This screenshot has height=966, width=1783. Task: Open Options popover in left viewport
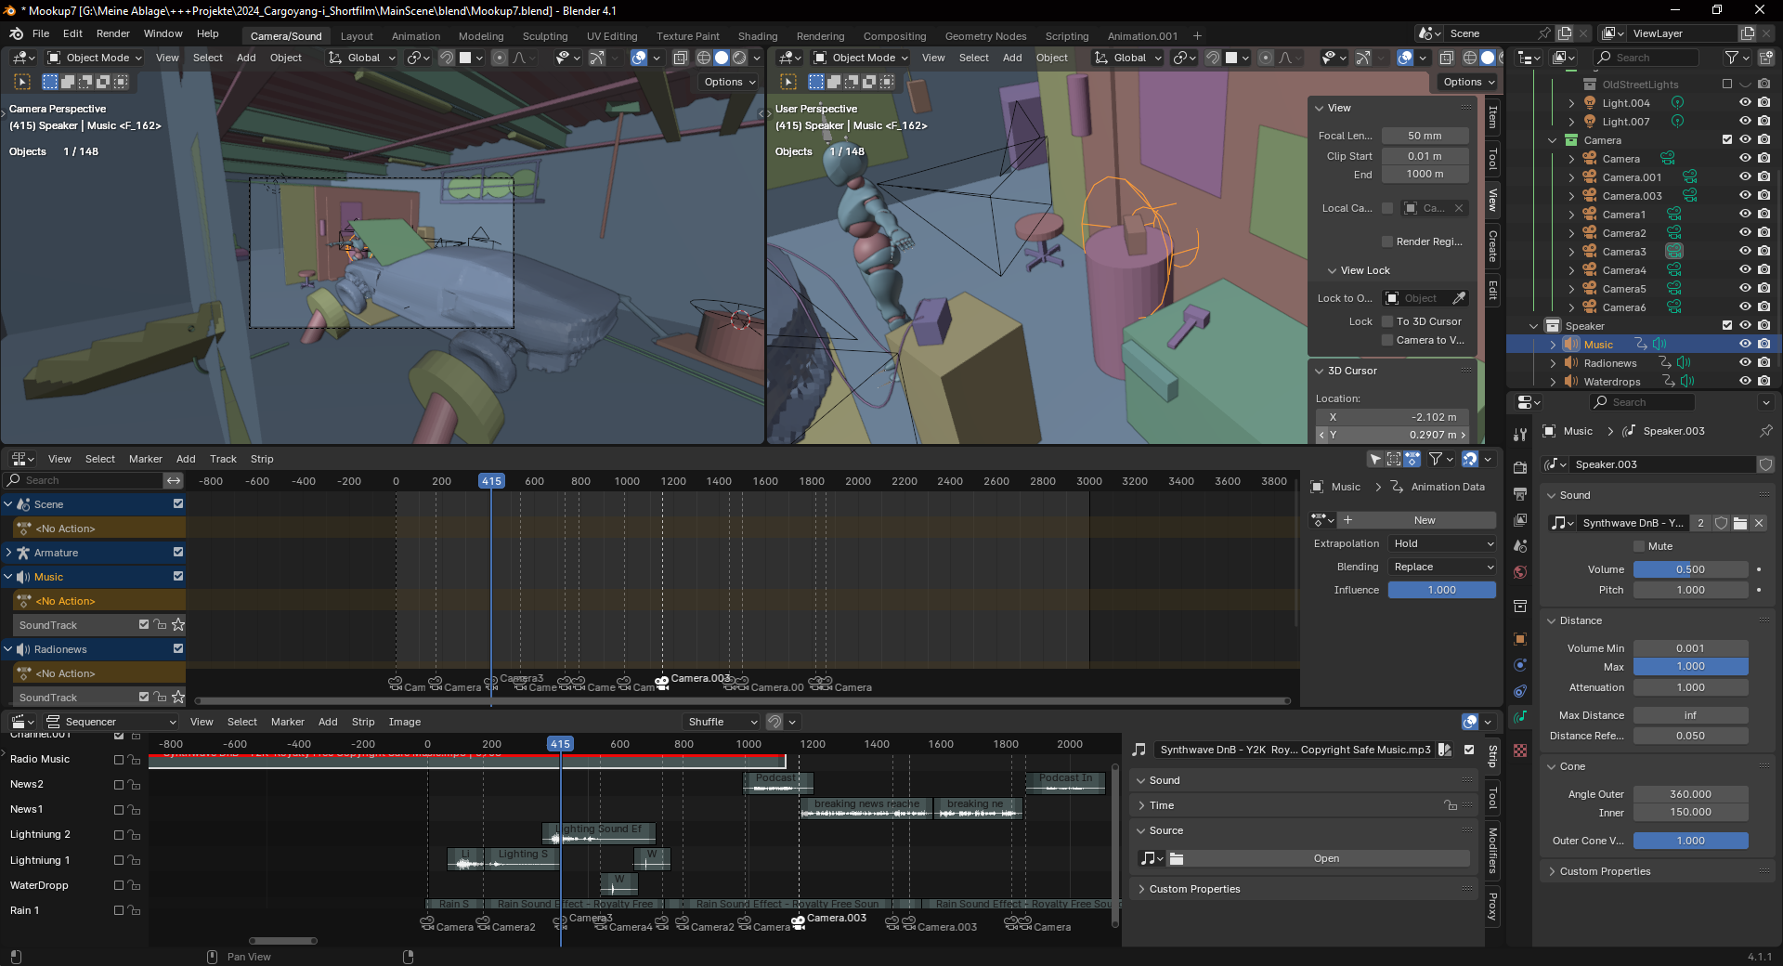click(730, 82)
